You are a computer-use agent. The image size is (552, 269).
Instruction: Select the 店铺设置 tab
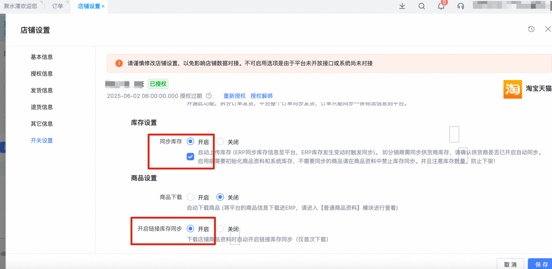[x=89, y=6]
